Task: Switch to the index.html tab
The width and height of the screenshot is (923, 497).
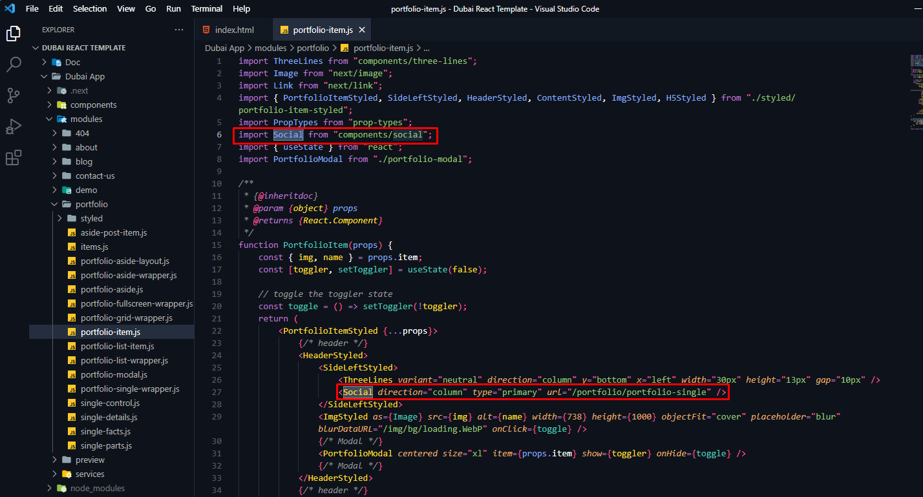Action: pos(234,30)
